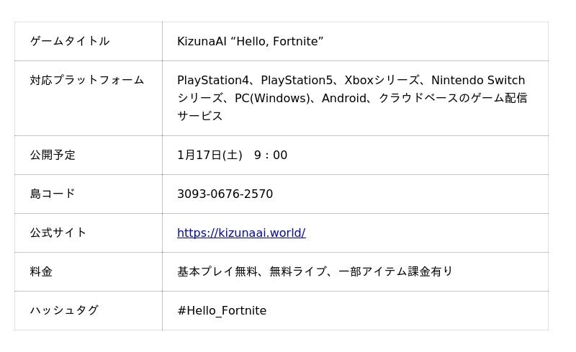Click the 公開予定 row label
The image size is (576, 352).
click(53, 155)
